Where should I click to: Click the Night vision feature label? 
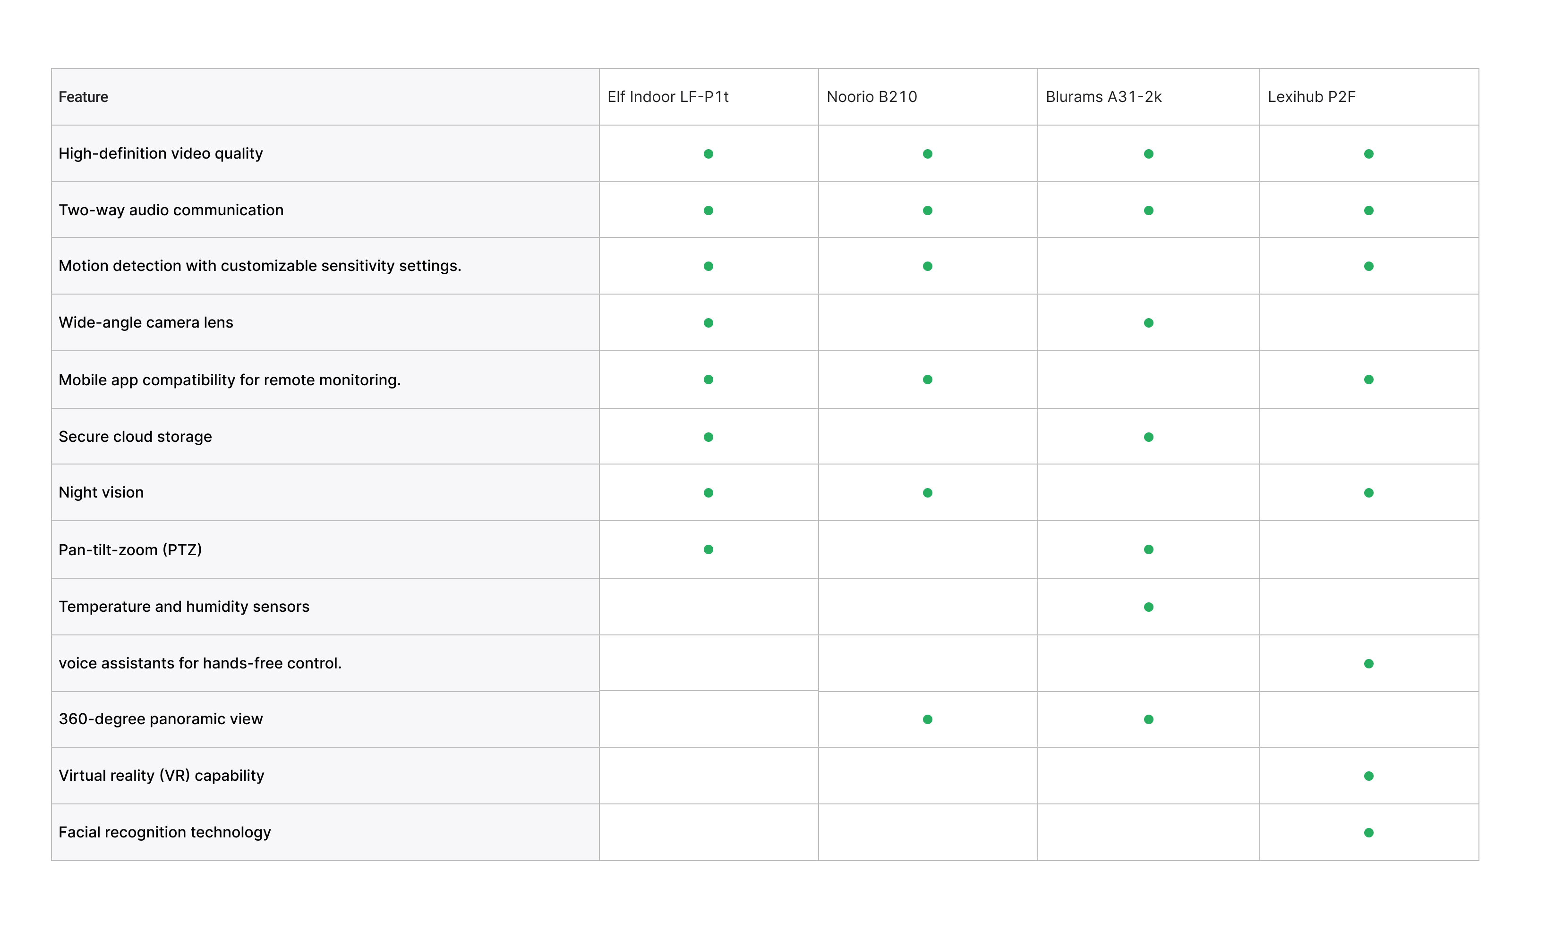pos(101,492)
